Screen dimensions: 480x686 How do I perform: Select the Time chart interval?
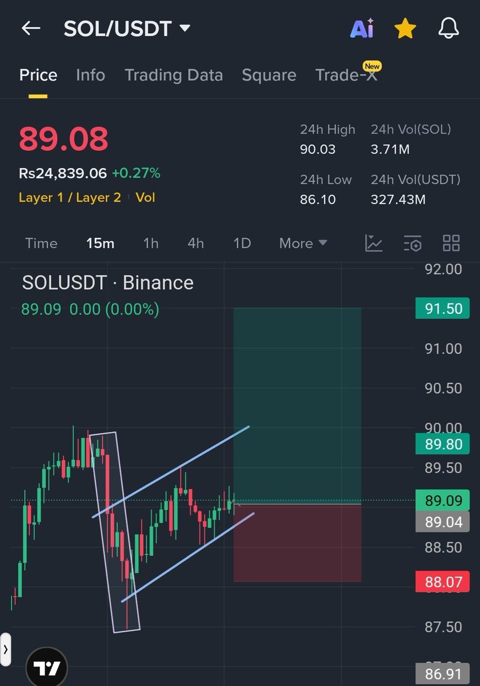[x=41, y=244]
